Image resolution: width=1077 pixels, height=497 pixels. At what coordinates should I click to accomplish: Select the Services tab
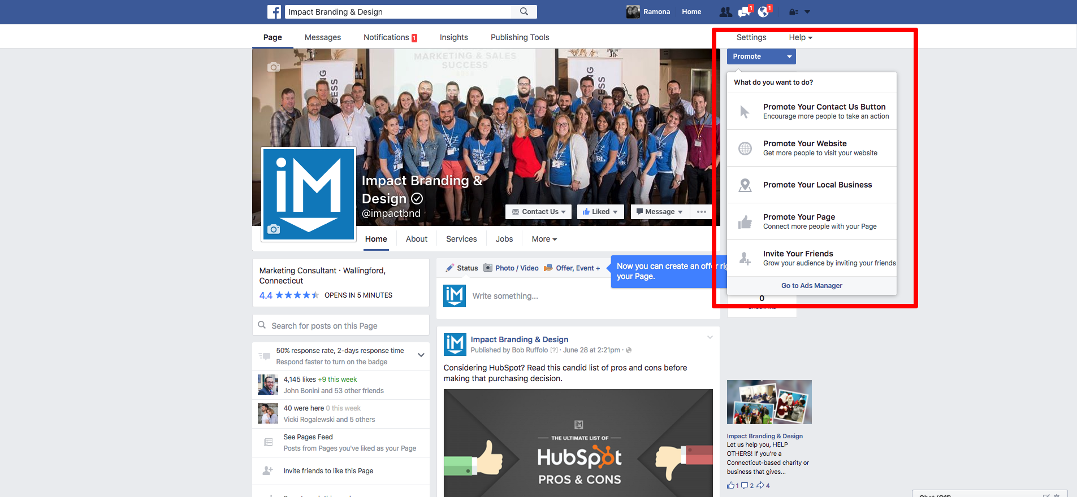pyautogui.click(x=461, y=239)
